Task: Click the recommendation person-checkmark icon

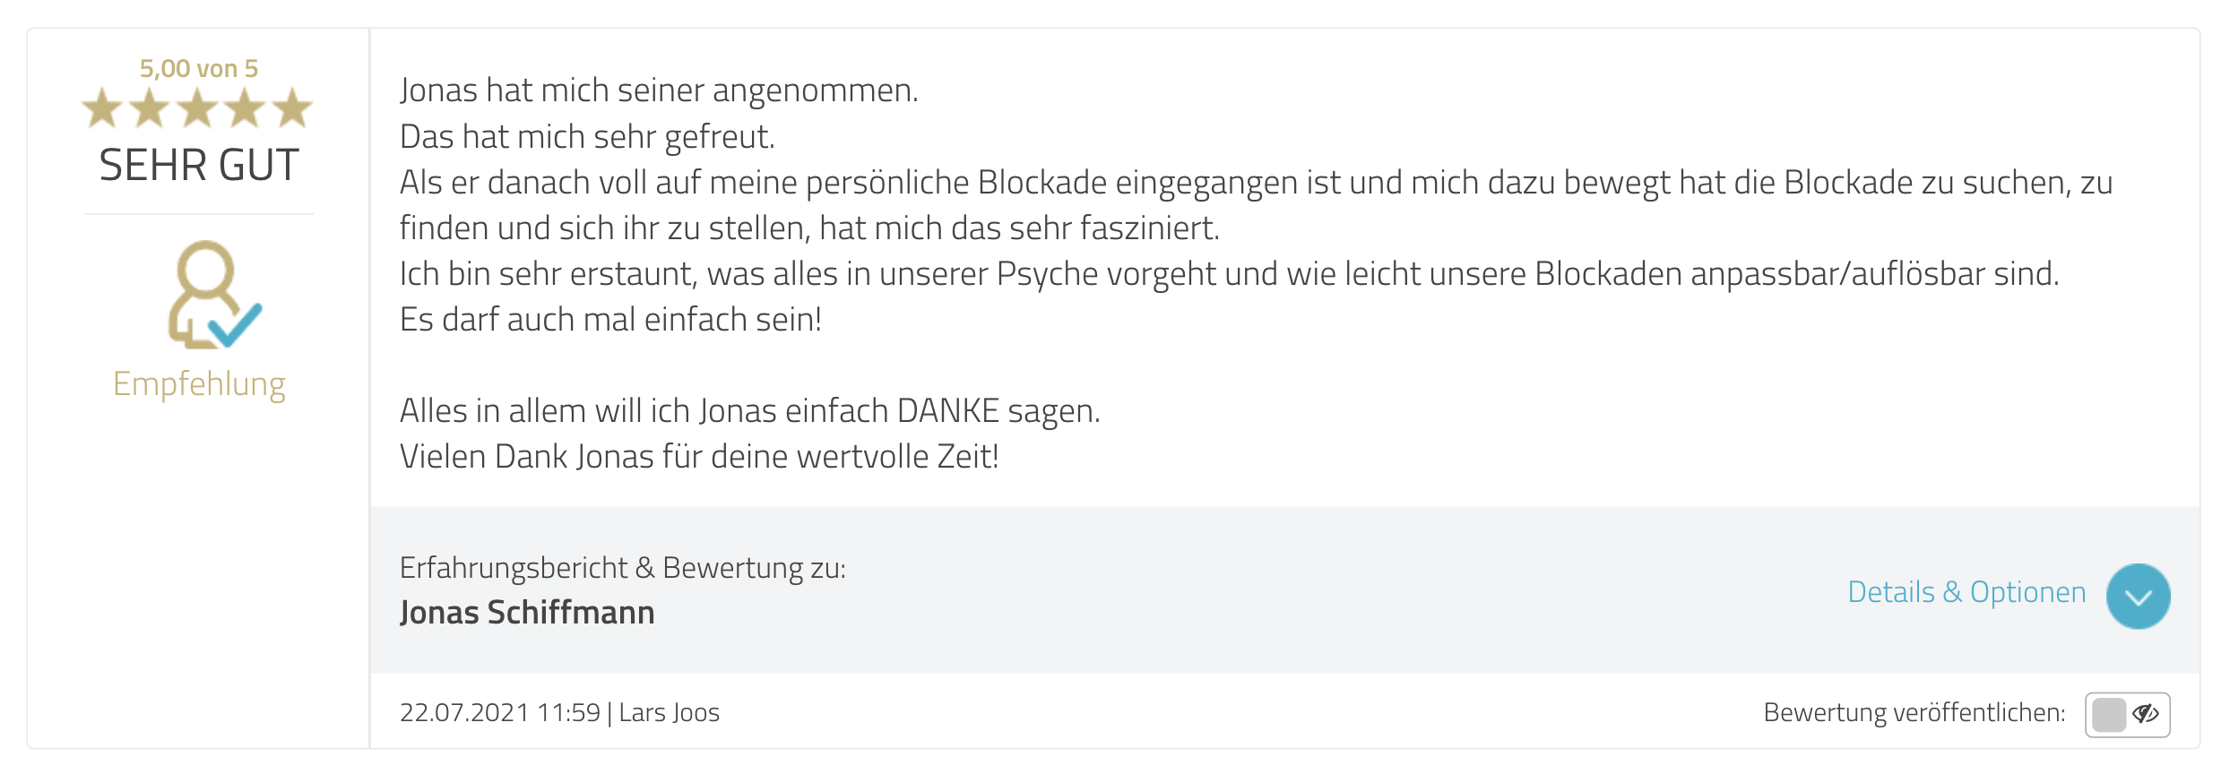Action: click(x=213, y=295)
